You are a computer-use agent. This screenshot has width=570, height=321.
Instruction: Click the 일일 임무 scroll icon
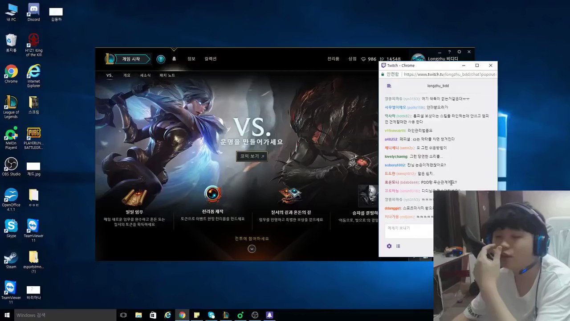coord(134,197)
